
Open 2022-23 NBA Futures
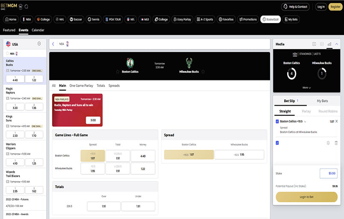coord(17,199)
